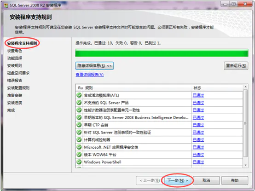Click the check icon for 针对 SQL Server 注册表项的一致性验证
The width and height of the screenshot is (255, 191).
click(79, 132)
